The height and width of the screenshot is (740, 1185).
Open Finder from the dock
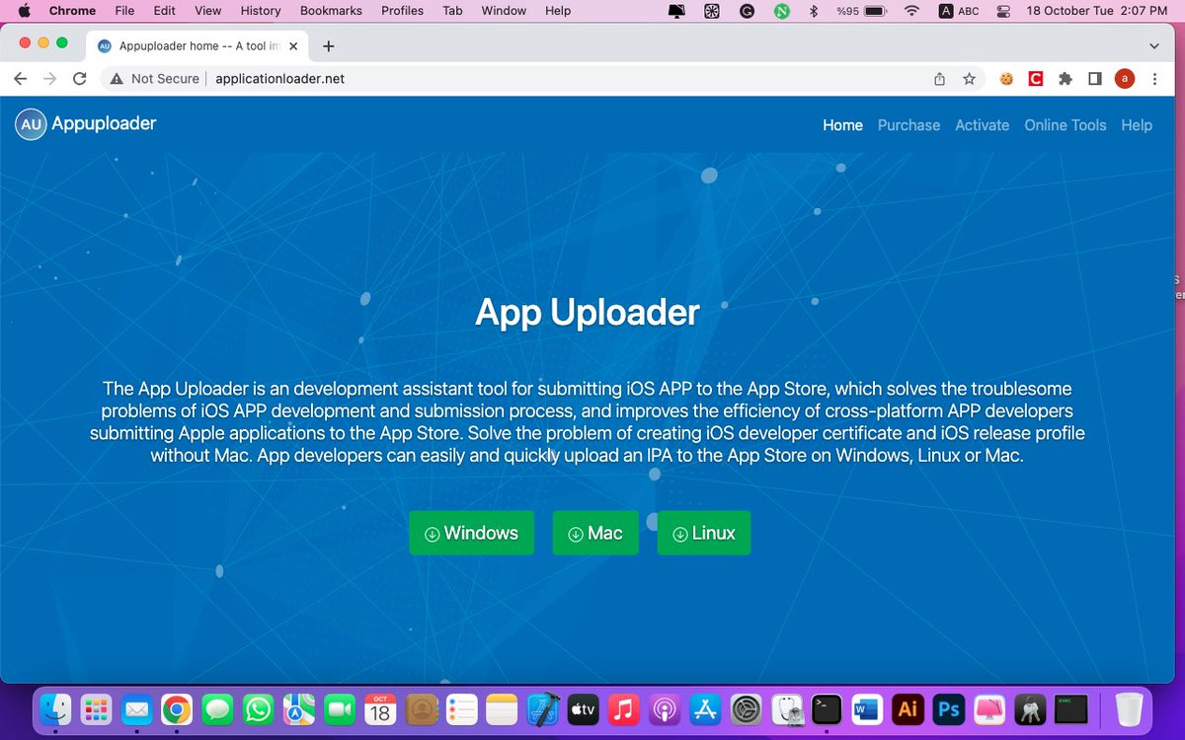(54, 708)
